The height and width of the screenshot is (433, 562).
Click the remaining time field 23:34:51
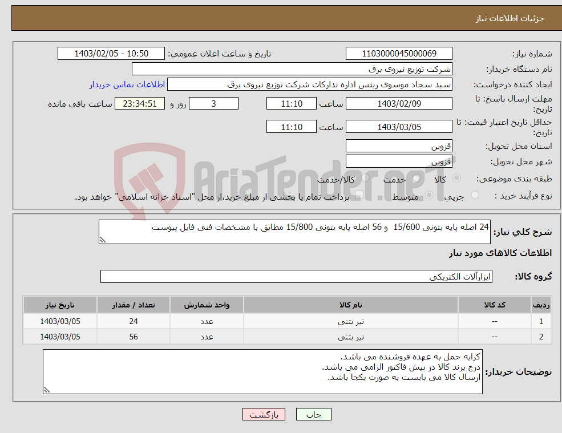140,104
